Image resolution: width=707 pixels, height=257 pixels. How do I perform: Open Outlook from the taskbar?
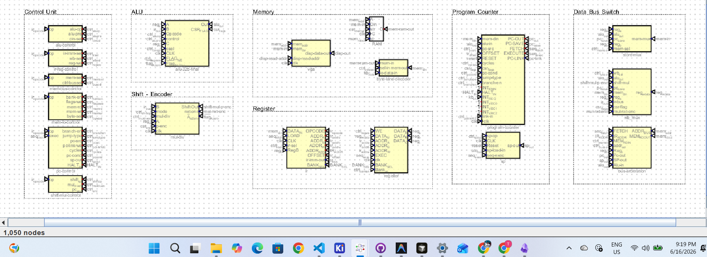463,248
